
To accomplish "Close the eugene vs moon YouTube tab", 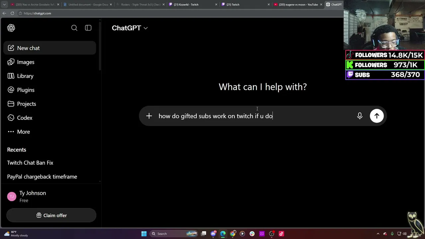I will 321,5.
